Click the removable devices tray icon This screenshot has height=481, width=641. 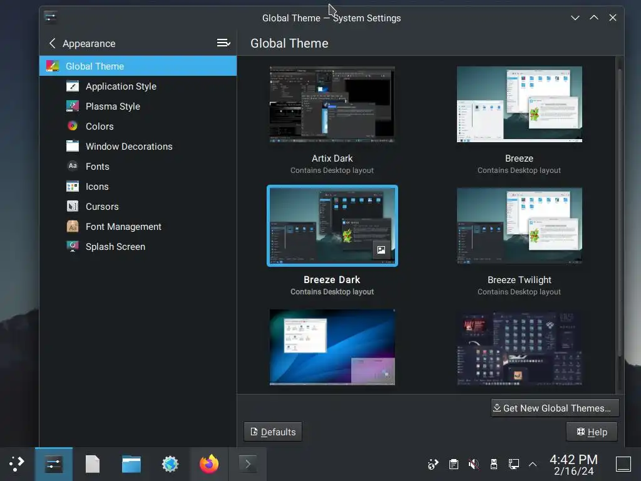(493, 464)
